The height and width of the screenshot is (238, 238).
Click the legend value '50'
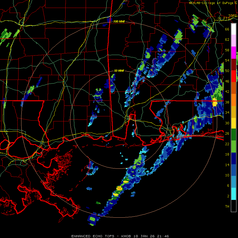click(x=227, y=71)
